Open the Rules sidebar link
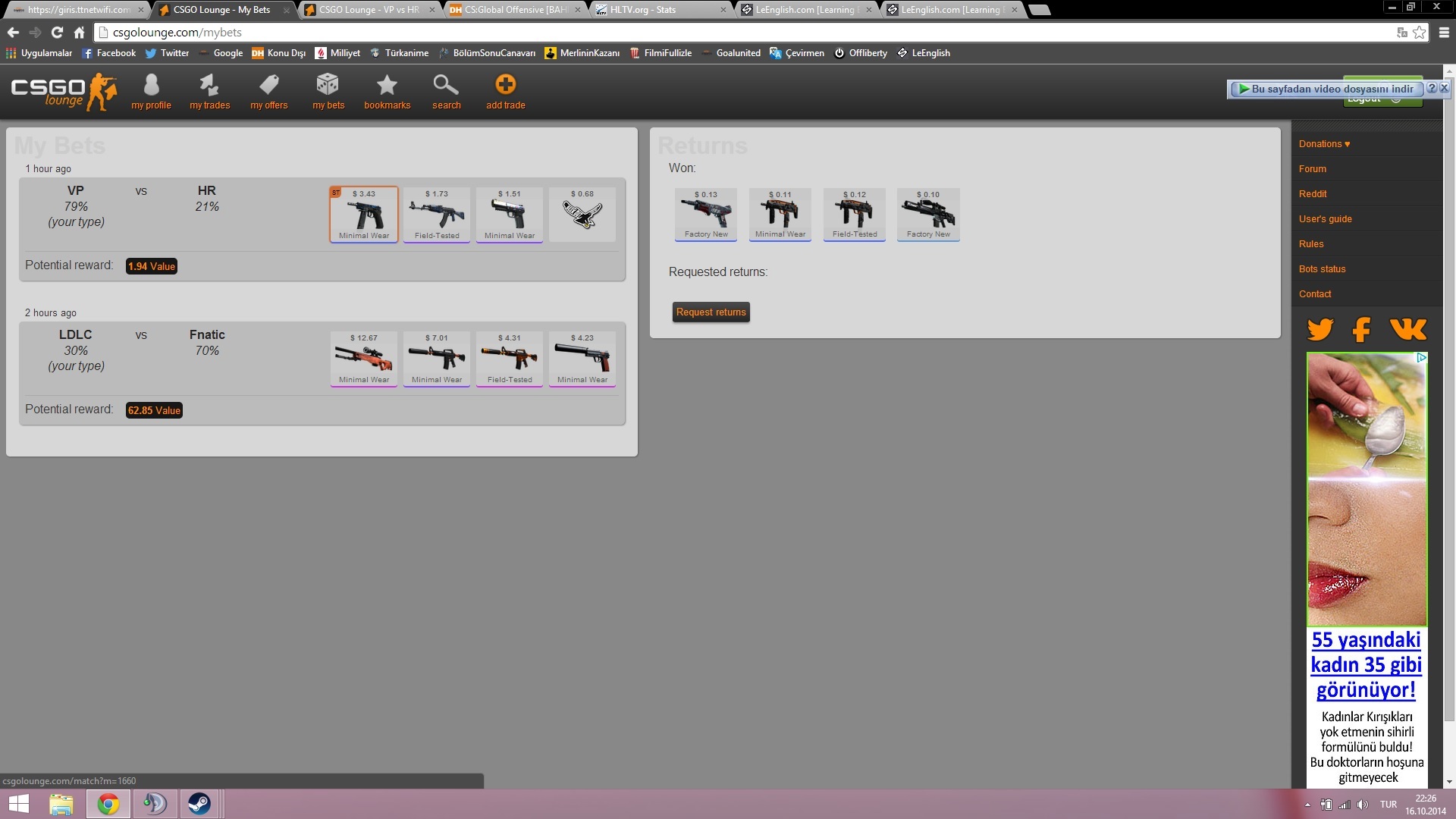The width and height of the screenshot is (1456, 819). click(x=1311, y=244)
